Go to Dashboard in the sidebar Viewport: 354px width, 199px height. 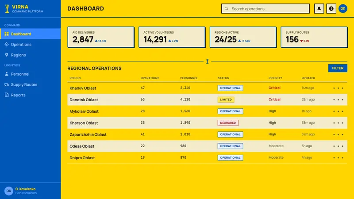click(30, 34)
